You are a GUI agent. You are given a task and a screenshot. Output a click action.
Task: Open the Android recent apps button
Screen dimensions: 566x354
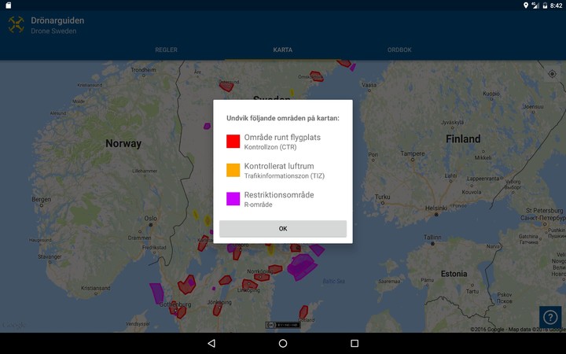pos(355,344)
